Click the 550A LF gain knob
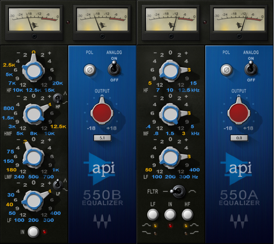 (170, 157)
